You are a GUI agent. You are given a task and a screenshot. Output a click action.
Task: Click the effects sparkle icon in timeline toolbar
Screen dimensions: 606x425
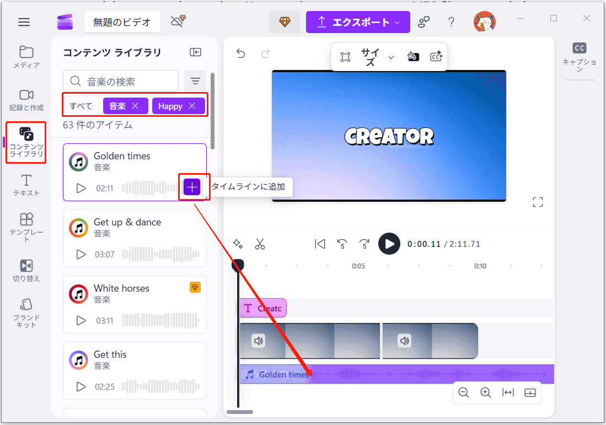tap(238, 244)
